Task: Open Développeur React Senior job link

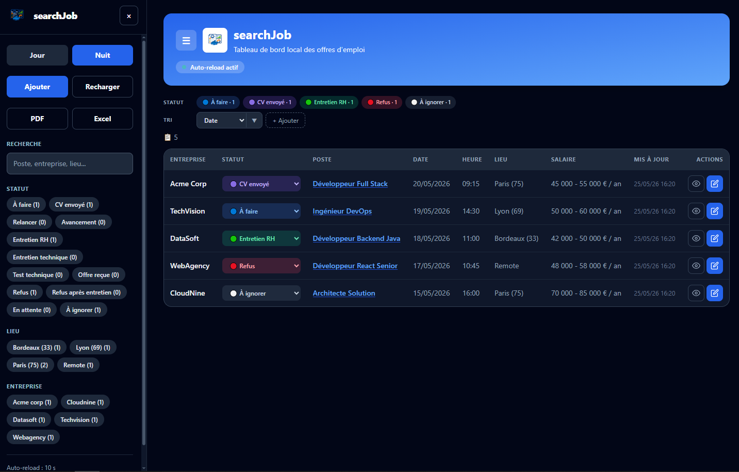Action: (355, 266)
